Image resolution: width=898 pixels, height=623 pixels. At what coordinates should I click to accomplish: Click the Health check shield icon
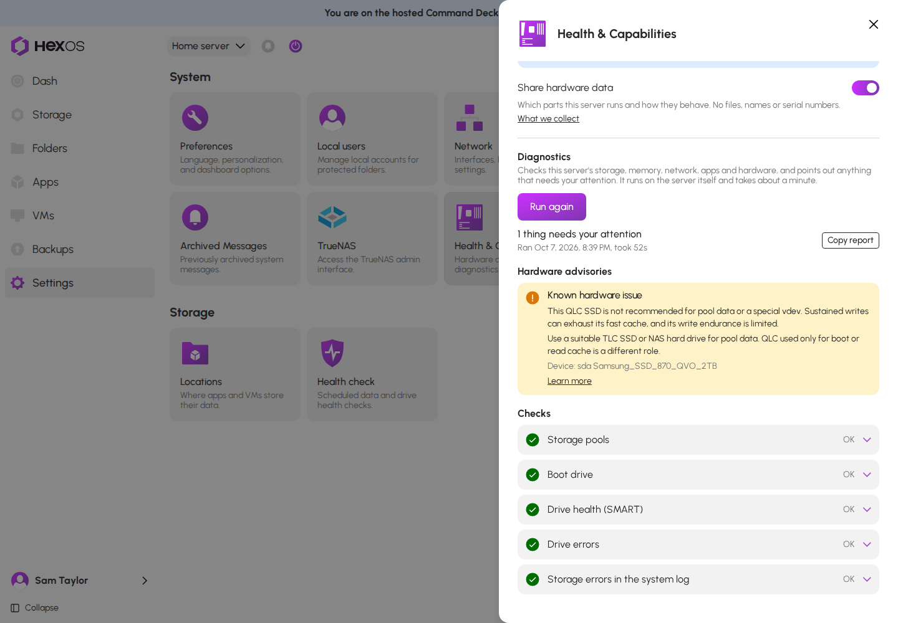click(x=332, y=353)
